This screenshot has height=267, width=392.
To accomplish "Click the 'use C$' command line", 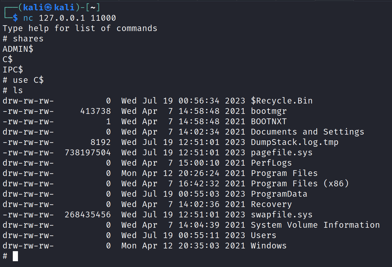I will pyautogui.click(x=28, y=80).
